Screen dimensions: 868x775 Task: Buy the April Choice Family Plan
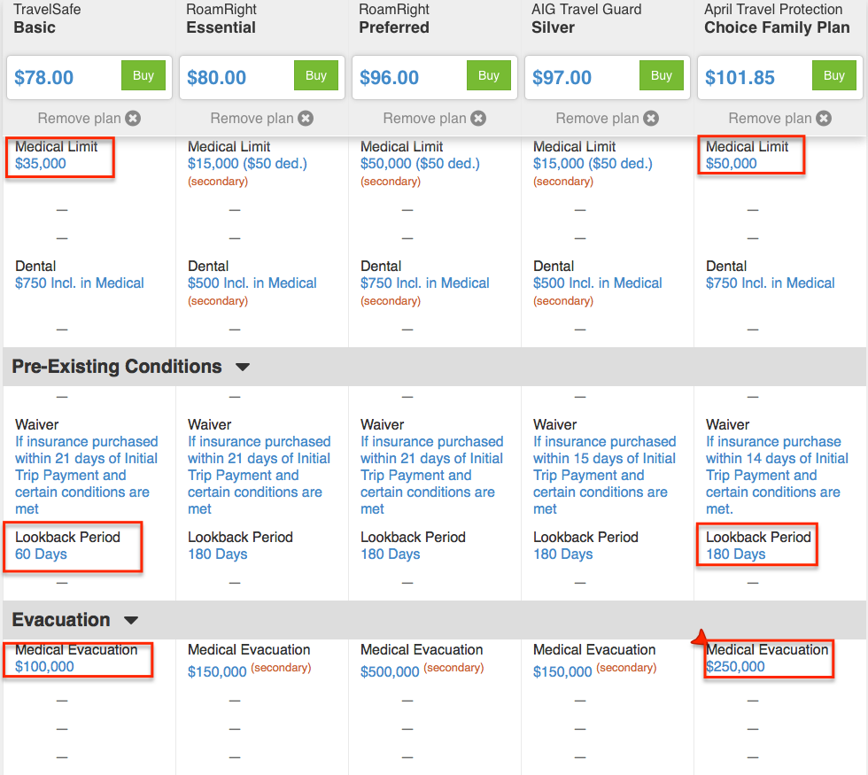pyautogui.click(x=834, y=75)
